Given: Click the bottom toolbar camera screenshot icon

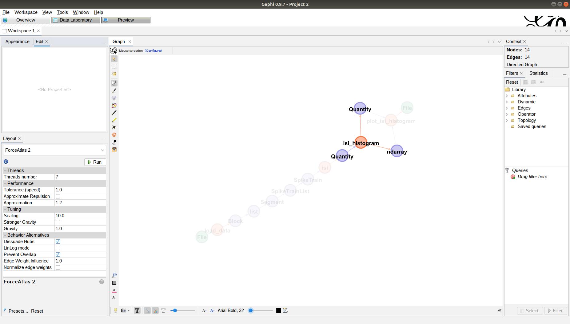Looking at the screenshot, I should click(x=124, y=310).
